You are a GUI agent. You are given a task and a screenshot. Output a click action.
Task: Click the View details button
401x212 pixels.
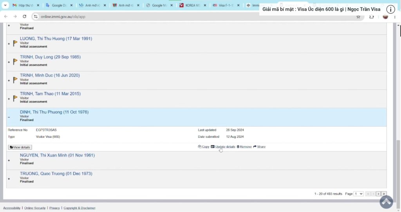pos(20,147)
